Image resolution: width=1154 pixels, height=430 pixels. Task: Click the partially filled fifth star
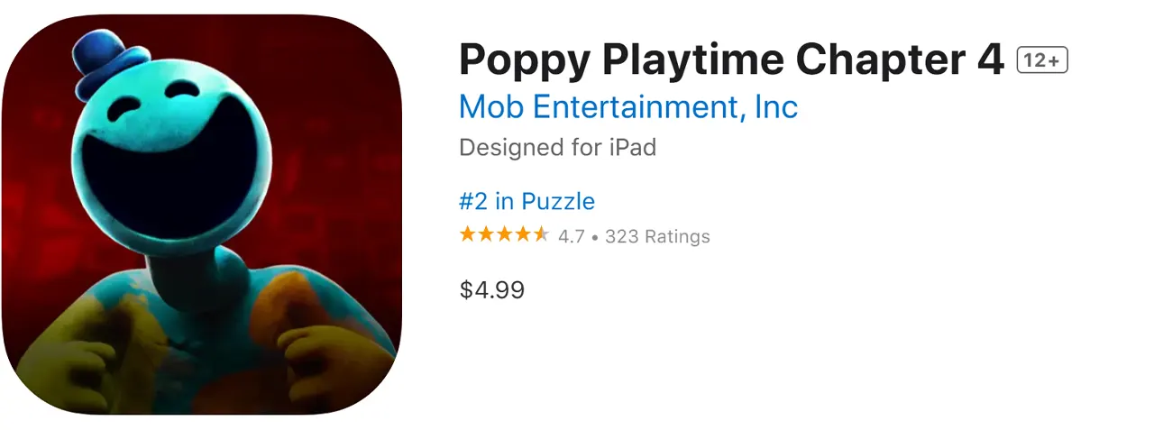tap(541, 235)
